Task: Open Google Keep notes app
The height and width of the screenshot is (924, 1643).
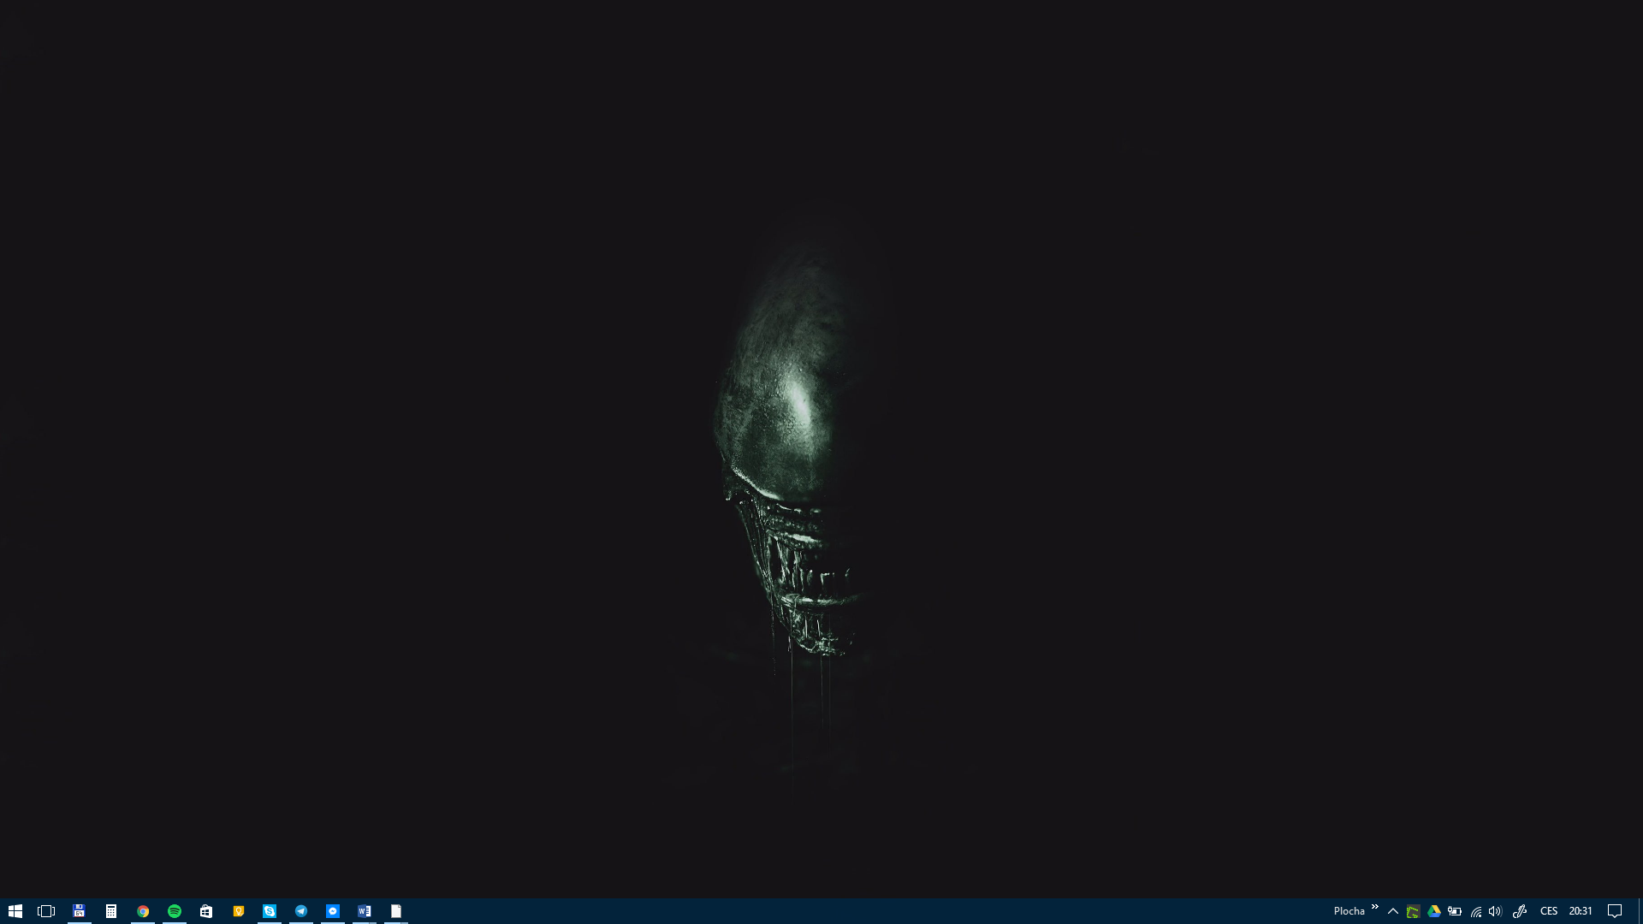Action: 238,911
